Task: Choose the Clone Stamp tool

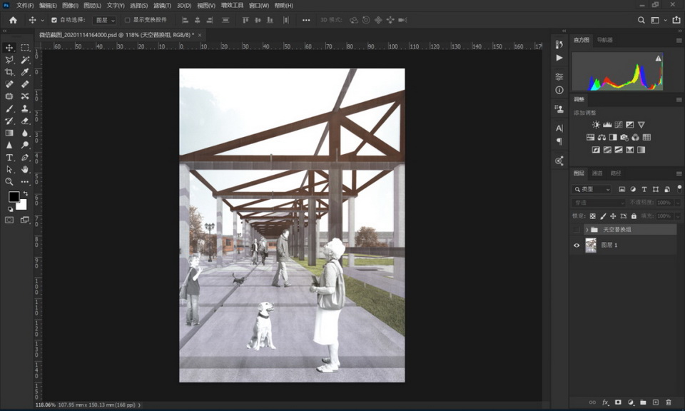Action: (x=25, y=108)
